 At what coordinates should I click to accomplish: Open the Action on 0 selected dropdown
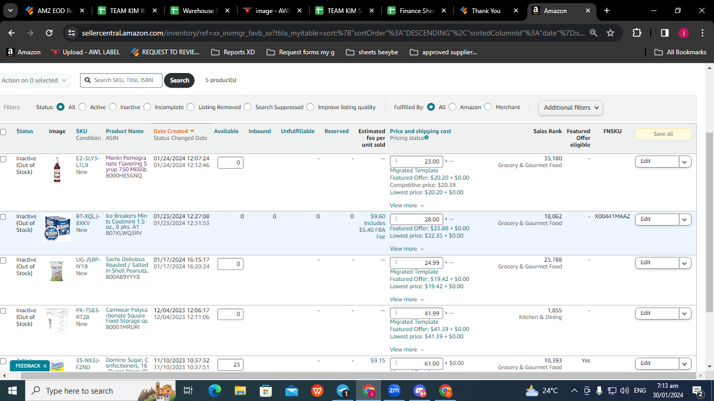click(34, 80)
